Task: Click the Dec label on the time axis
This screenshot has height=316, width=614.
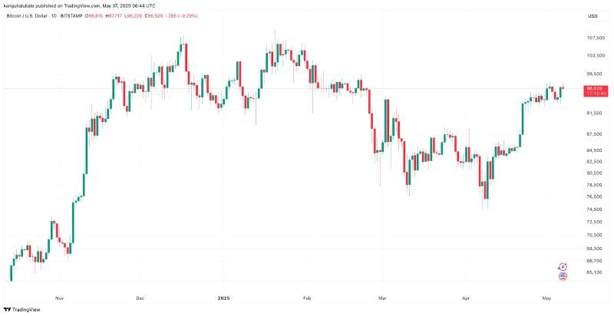Action: (x=140, y=298)
